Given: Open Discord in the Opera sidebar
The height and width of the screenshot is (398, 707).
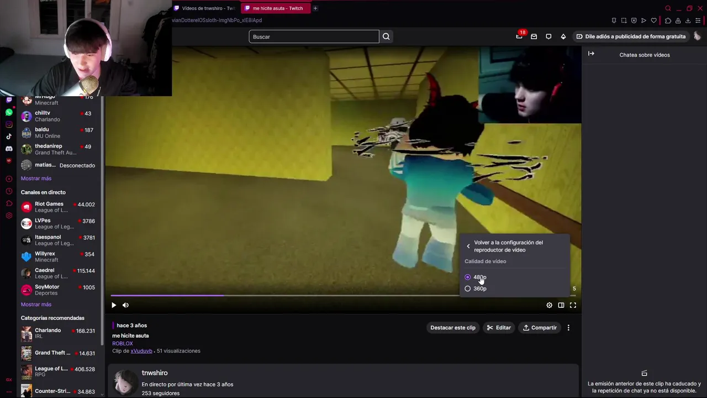Looking at the screenshot, I should pyautogui.click(x=9, y=149).
